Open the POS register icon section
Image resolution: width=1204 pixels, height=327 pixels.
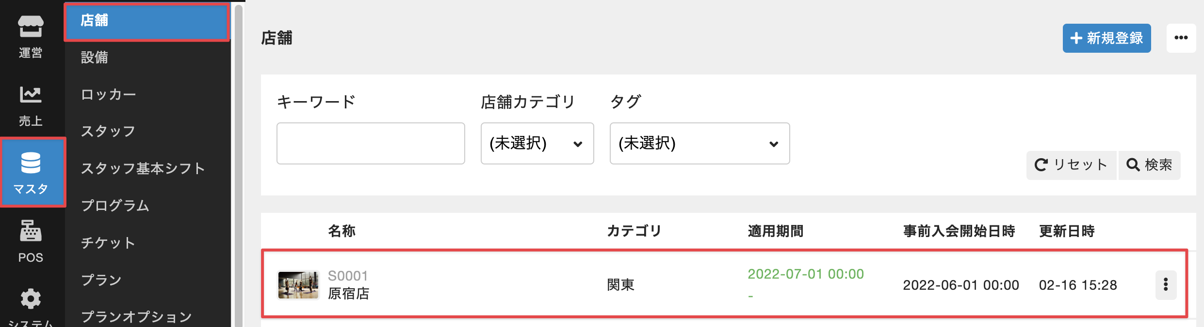tap(31, 240)
